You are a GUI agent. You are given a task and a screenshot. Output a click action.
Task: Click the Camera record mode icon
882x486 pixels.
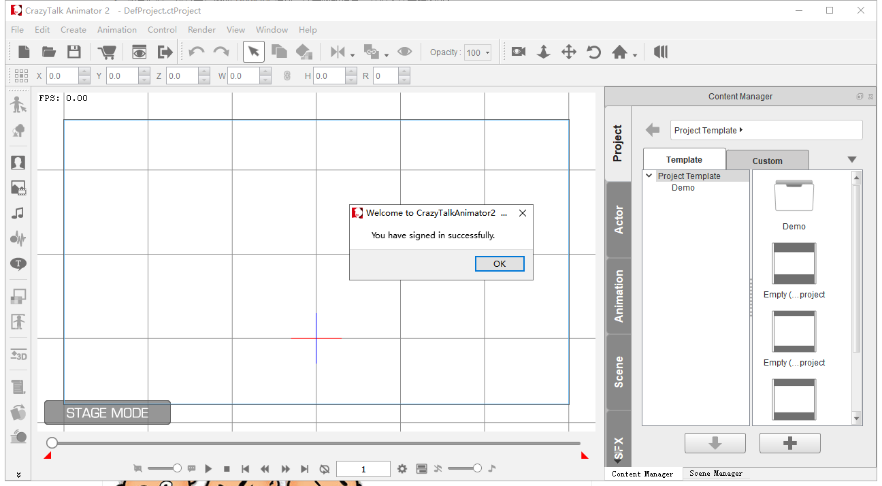point(519,52)
